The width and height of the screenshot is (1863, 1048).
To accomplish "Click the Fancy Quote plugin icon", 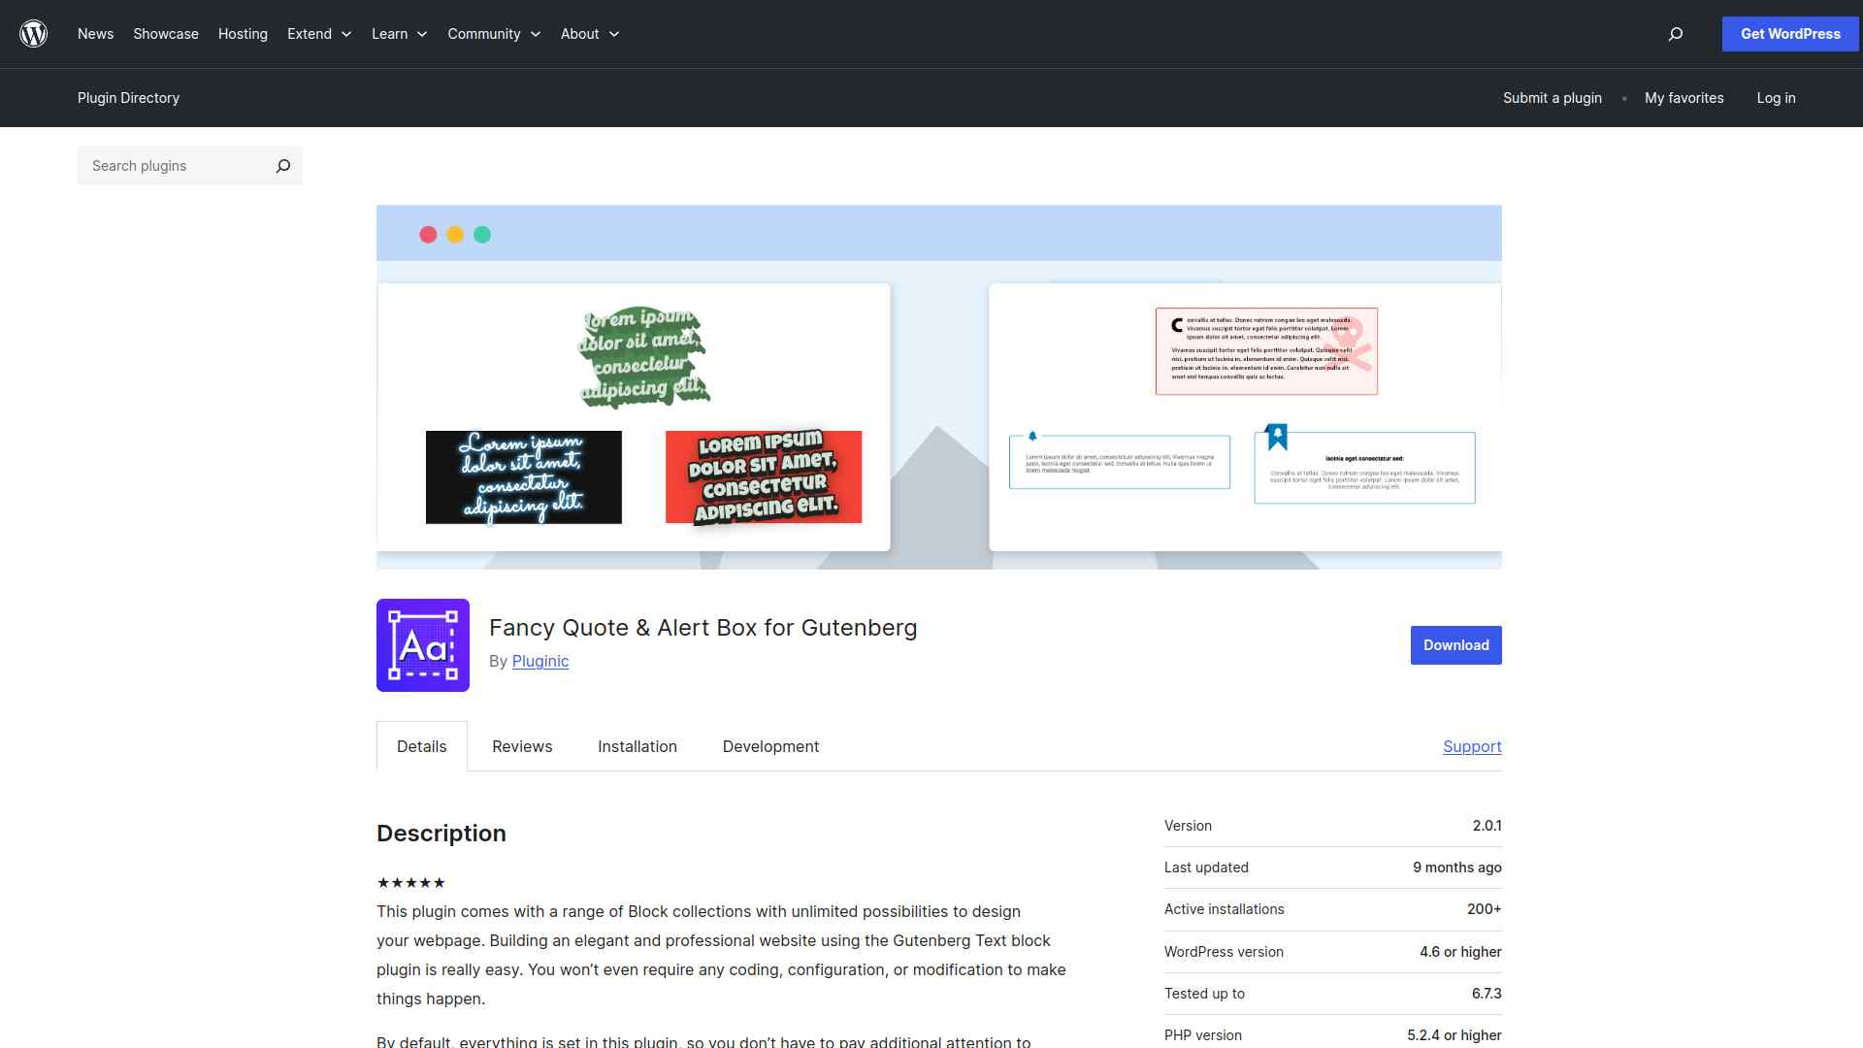I will click(x=423, y=645).
